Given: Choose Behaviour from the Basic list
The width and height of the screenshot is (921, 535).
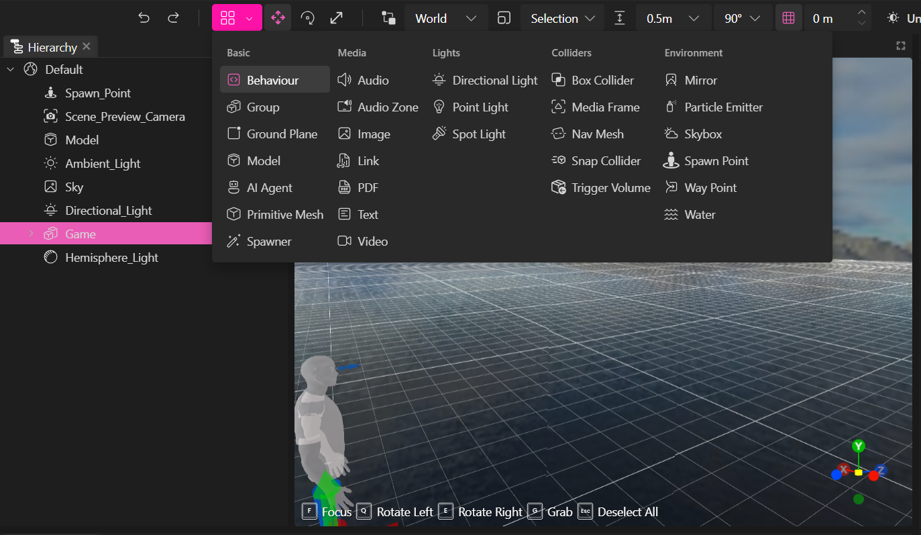Looking at the screenshot, I should coord(272,81).
